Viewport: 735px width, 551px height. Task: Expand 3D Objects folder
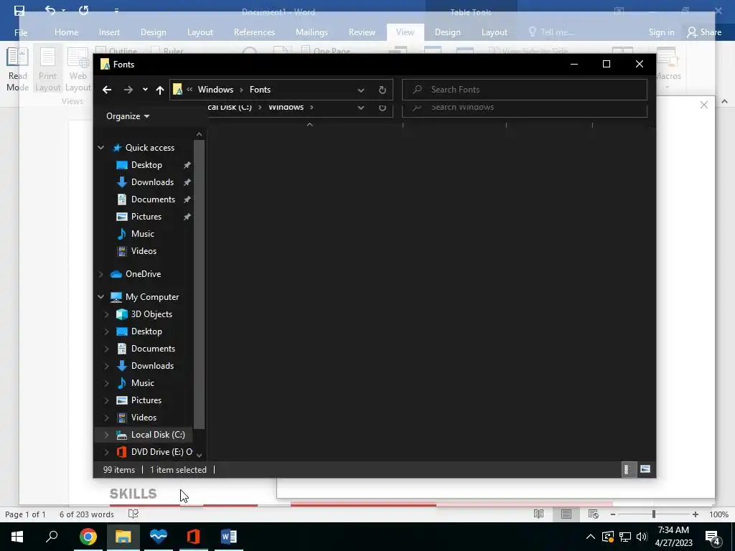click(106, 314)
